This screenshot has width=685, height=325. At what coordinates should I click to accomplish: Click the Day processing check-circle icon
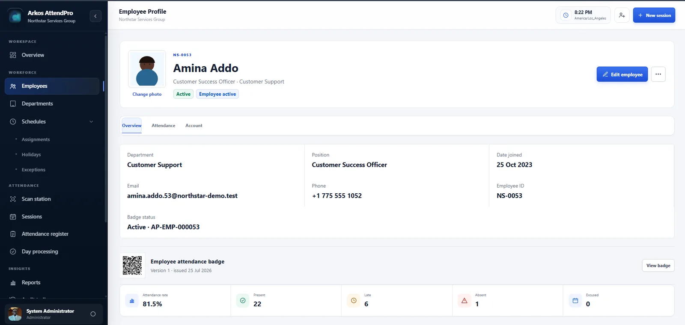pyautogui.click(x=13, y=251)
